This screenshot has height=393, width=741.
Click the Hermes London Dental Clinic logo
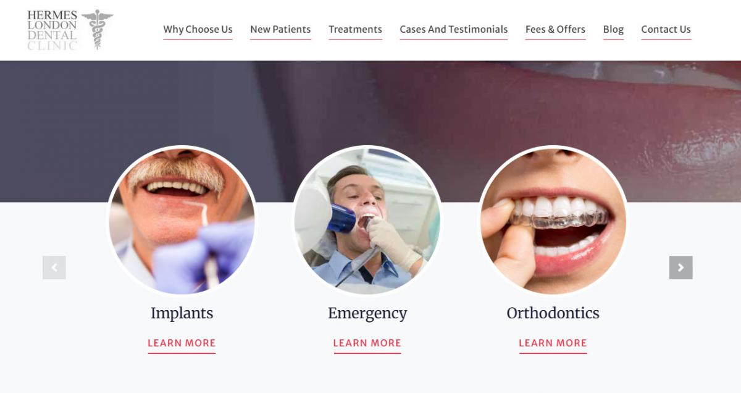[70, 30]
